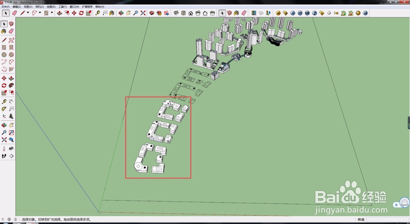Select the Protractor tool in left toolbar
This screenshot has height=224, width=410.
pyautogui.click(x=4, y=109)
